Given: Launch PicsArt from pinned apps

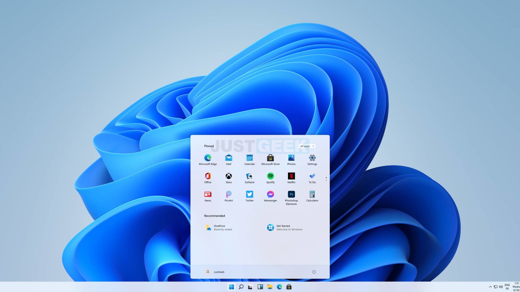Looking at the screenshot, I should click(x=229, y=197).
